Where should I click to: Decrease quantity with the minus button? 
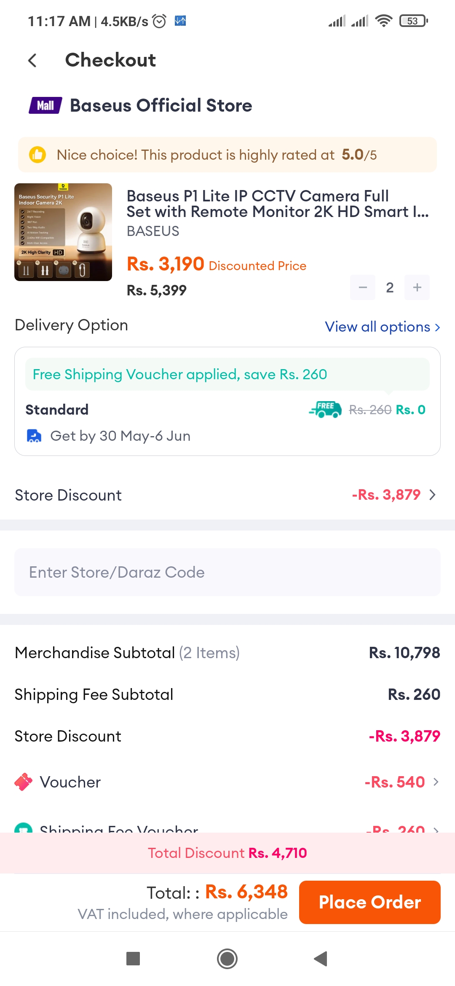click(363, 287)
